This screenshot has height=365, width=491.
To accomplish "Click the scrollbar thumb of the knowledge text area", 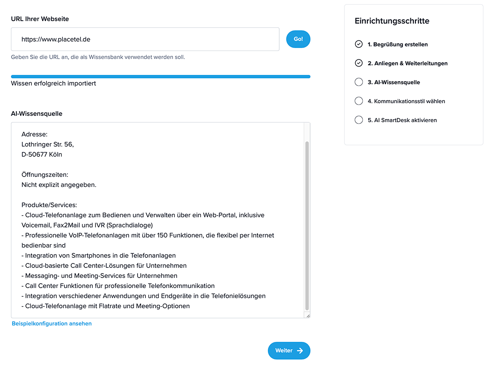I will [307, 226].
